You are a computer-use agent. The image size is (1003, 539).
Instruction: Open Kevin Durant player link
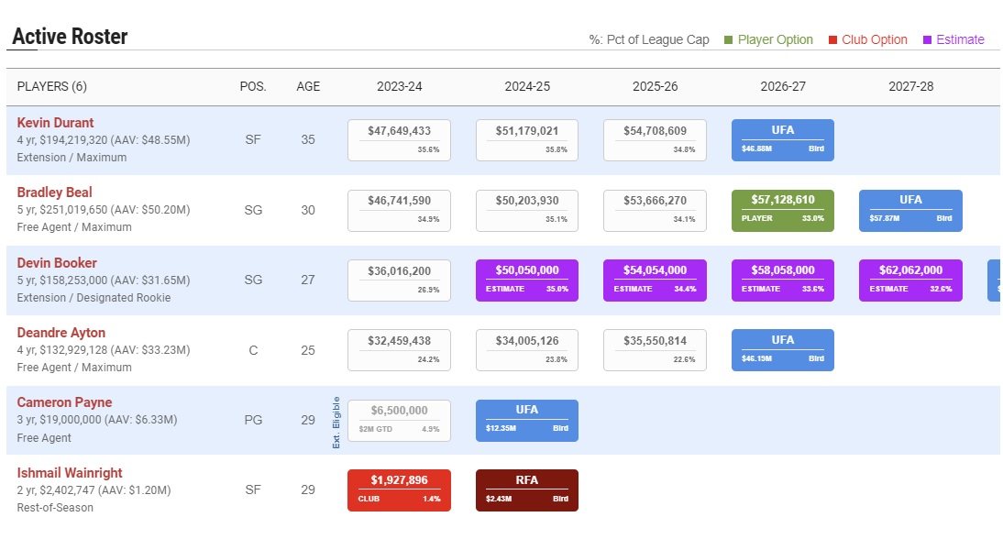pyautogui.click(x=55, y=123)
